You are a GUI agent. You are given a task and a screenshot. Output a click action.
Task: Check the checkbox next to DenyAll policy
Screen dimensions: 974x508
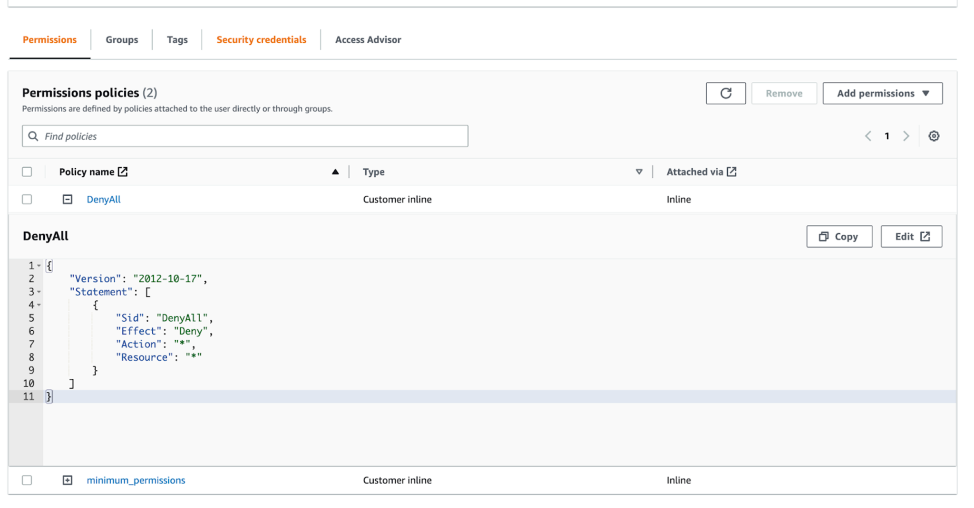tap(27, 199)
